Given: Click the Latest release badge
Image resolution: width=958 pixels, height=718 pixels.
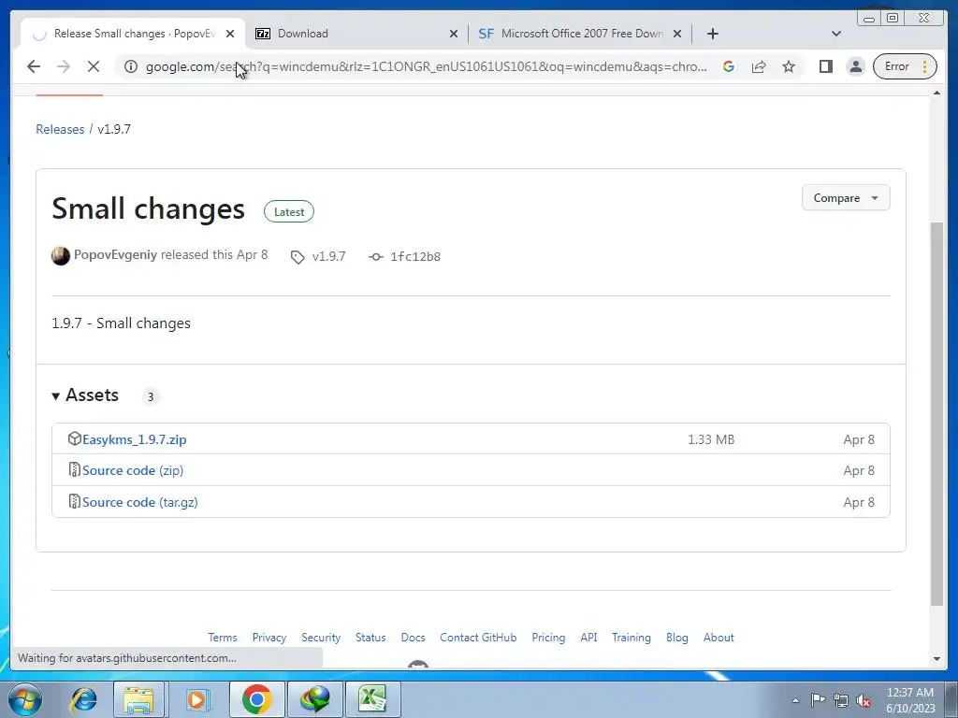Looking at the screenshot, I should (x=289, y=212).
